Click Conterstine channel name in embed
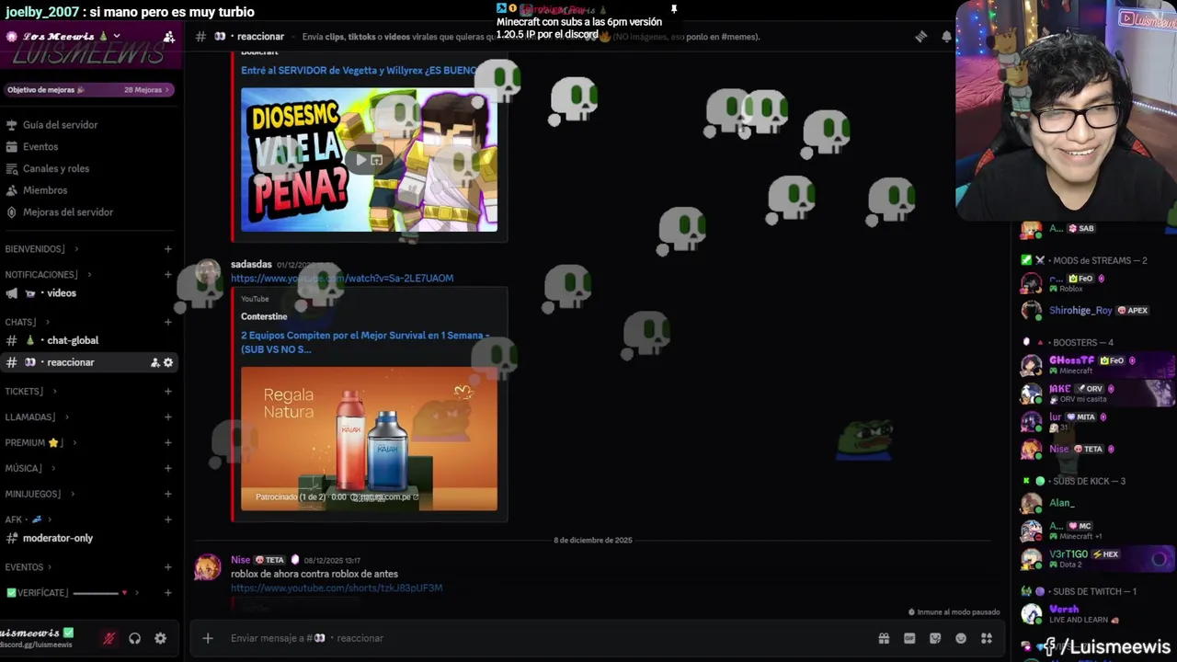1177x662 pixels. point(264,316)
